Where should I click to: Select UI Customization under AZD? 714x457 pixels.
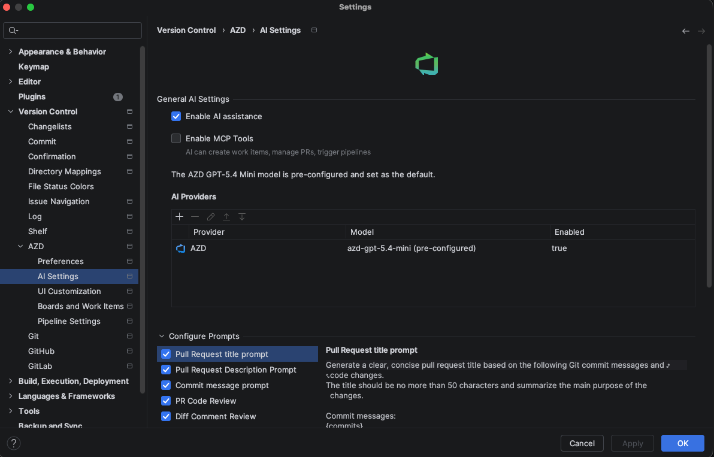(x=69, y=291)
